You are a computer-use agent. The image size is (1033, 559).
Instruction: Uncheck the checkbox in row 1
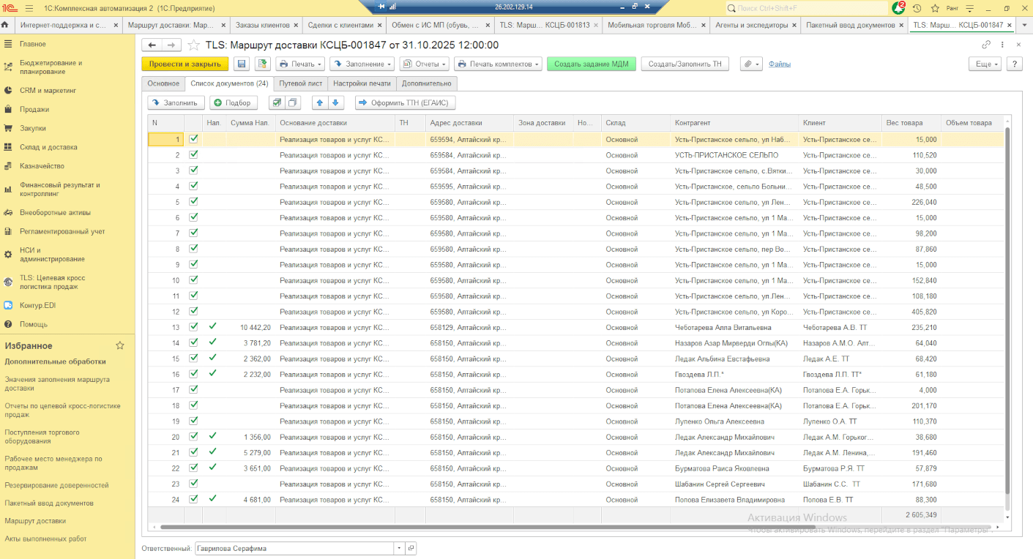pos(193,139)
